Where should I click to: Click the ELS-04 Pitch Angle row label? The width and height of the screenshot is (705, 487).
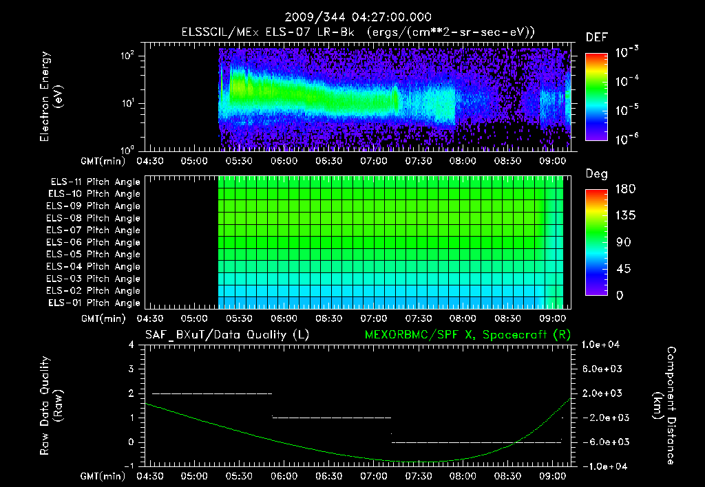pos(94,267)
